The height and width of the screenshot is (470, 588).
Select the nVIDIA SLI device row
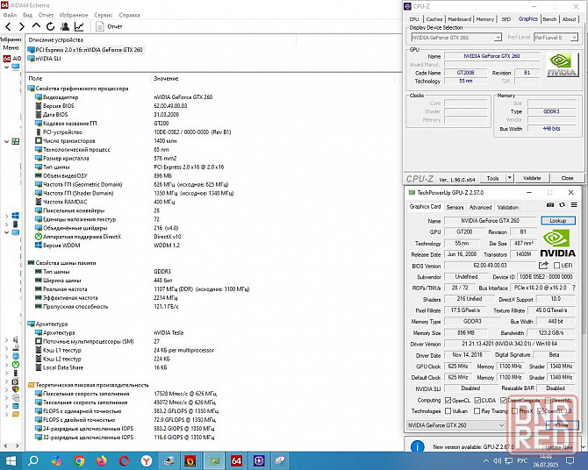(x=44, y=59)
